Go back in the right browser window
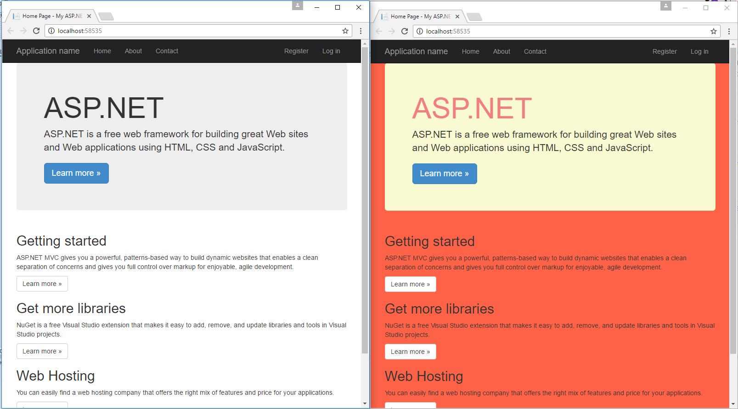 tap(379, 31)
